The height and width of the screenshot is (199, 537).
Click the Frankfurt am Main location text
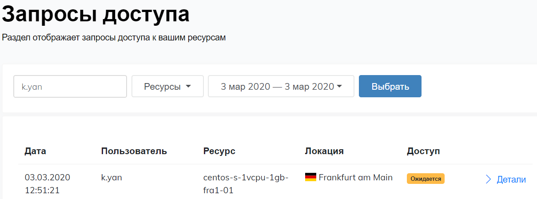click(x=355, y=178)
